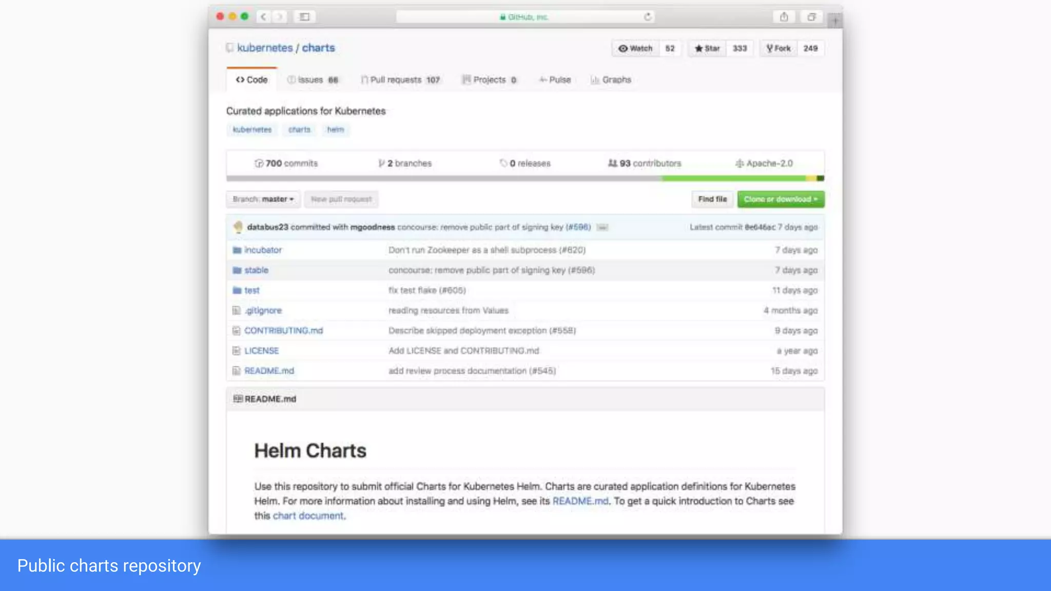Star the charts repository
Viewport: 1051px width, 591px height.
point(707,48)
